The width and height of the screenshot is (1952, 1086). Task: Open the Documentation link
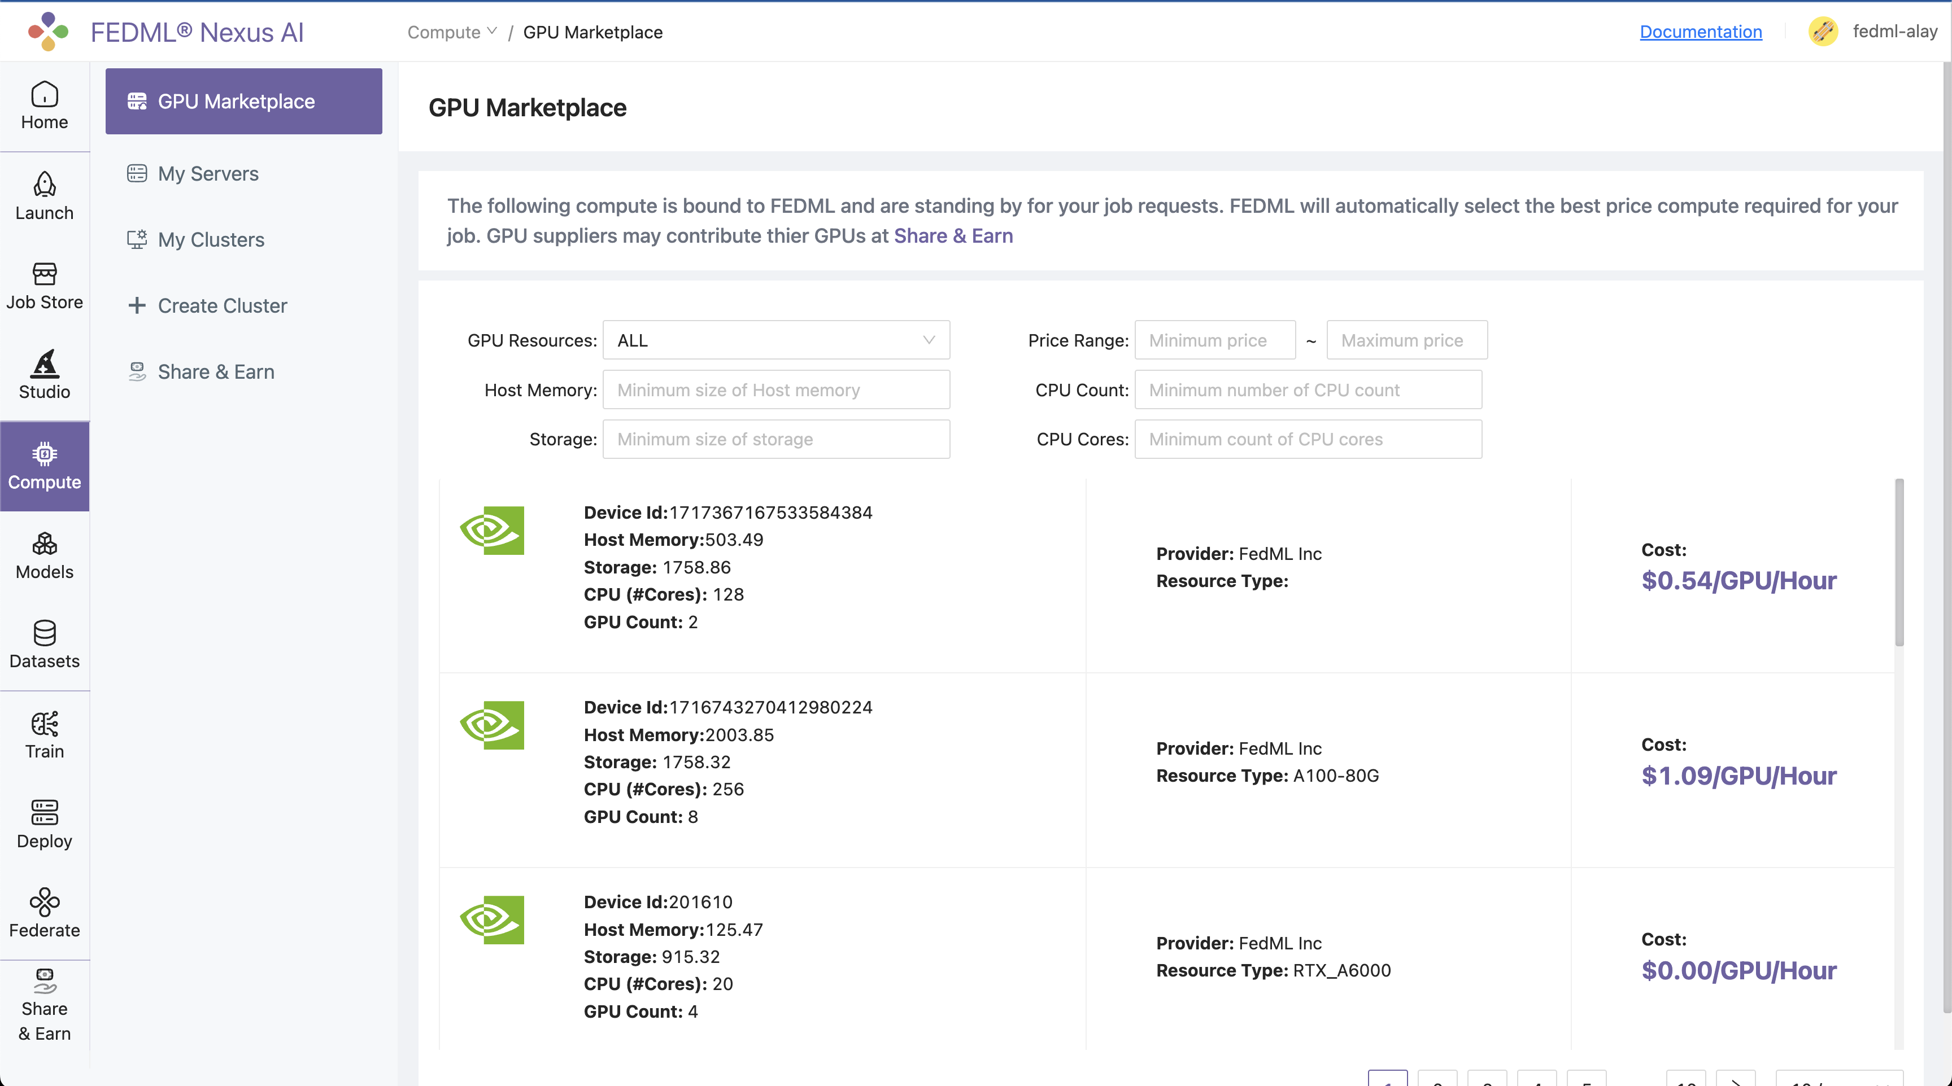tap(1701, 32)
